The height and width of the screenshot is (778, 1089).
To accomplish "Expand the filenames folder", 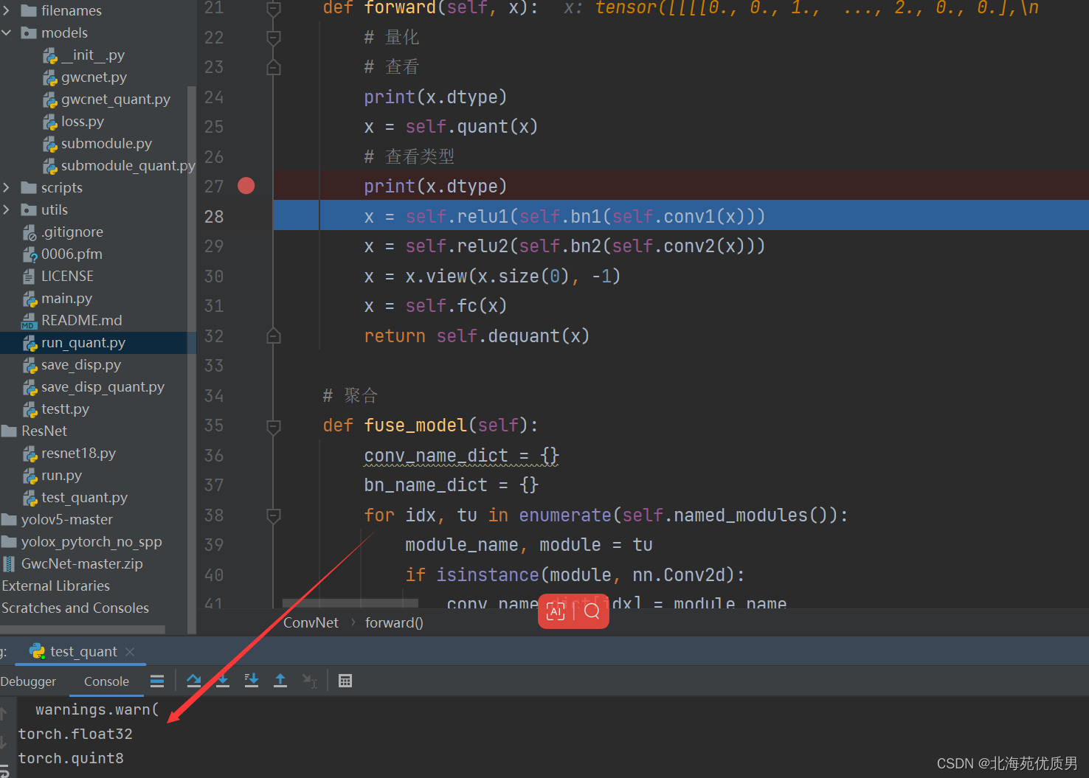I will click(7, 10).
